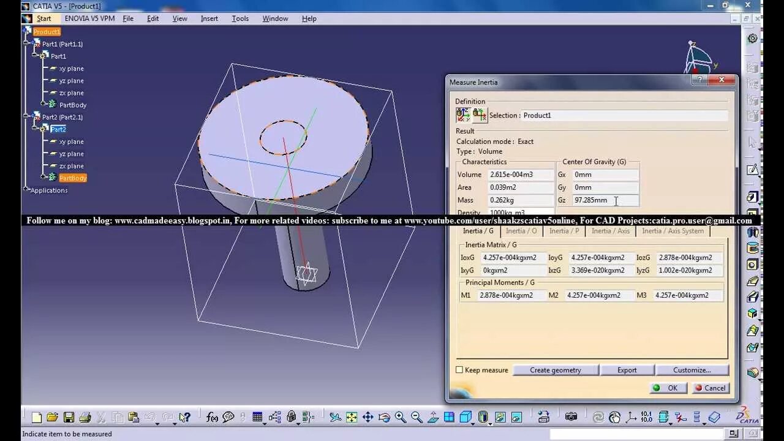Click the Print icon
784x441 pixels.
pyautogui.click(x=85, y=417)
